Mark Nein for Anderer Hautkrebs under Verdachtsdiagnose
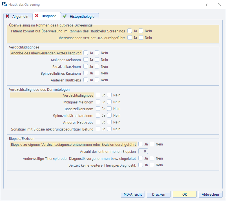226x201 pixels. [x=97, y=80]
